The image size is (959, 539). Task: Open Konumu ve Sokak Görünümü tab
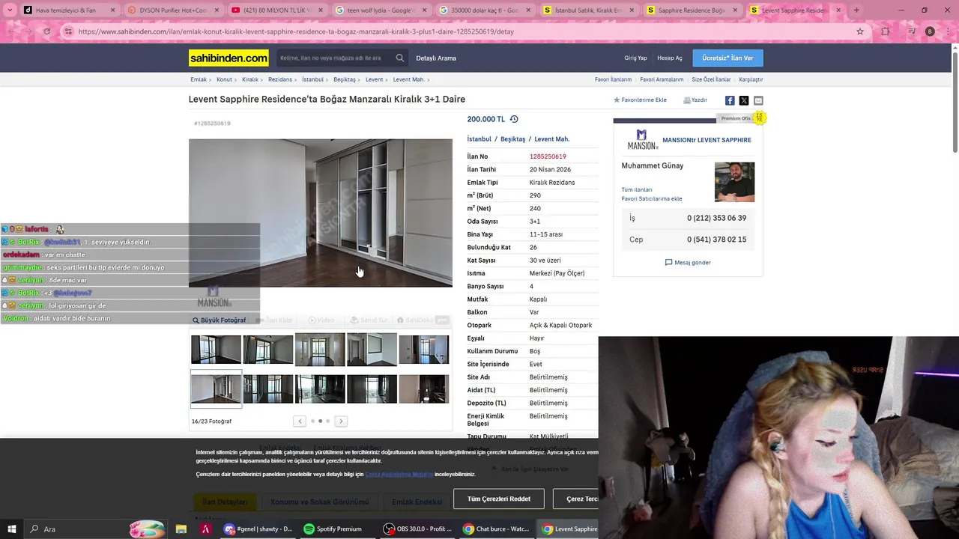click(320, 502)
